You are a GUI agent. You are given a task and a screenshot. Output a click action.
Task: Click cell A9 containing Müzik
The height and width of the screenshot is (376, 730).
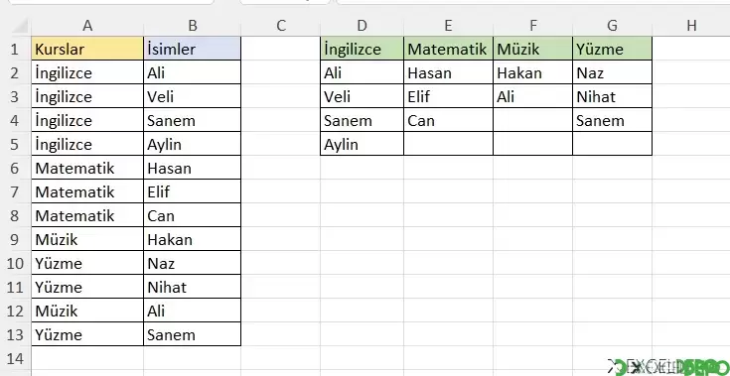(x=87, y=239)
